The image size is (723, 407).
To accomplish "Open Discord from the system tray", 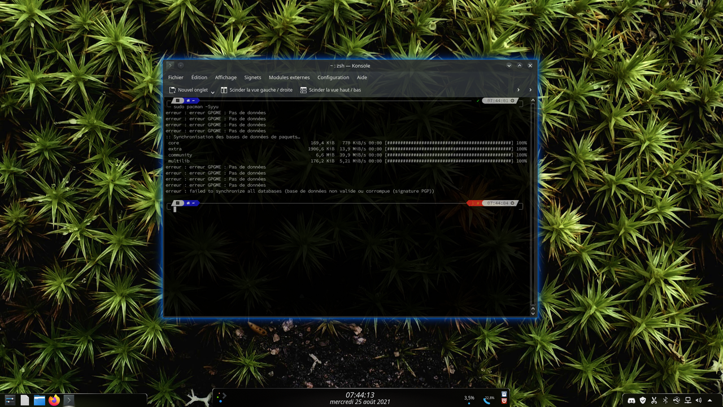I will coord(632,400).
